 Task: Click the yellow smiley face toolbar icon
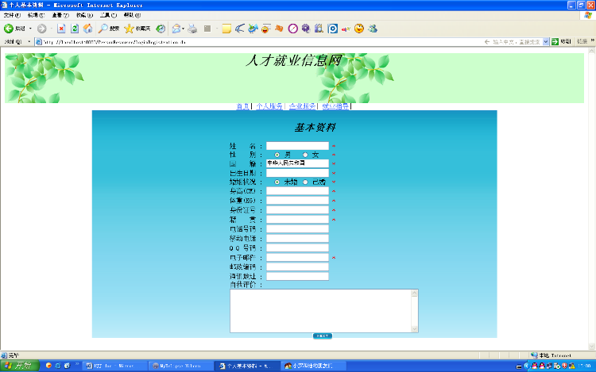coord(359,29)
